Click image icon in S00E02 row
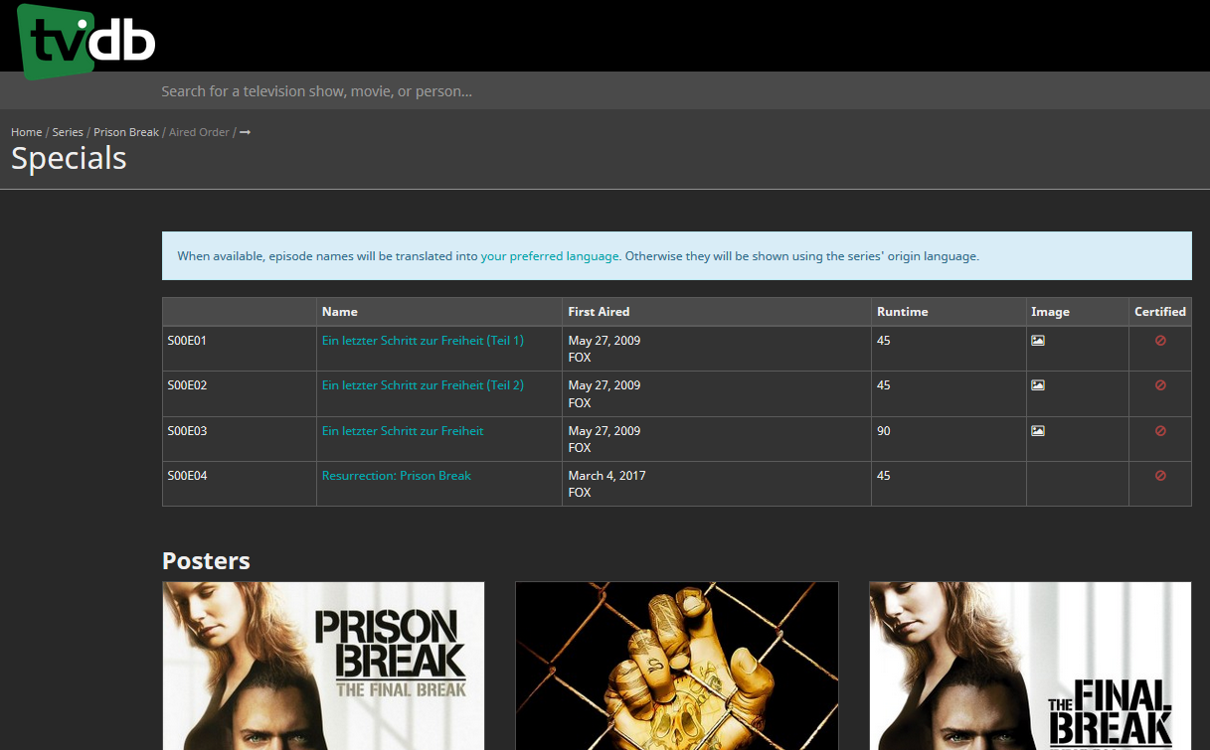The height and width of the screenshot is (750, 1210). coord(1038,385)
